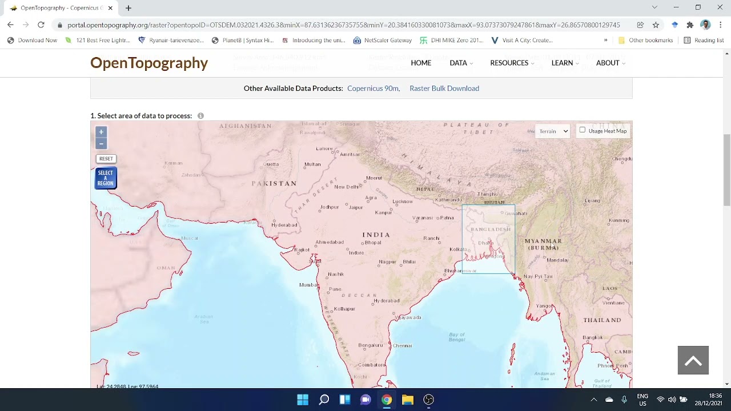Open the Extensions puzzle icon
This screenshot has width=731, height=411.
point(690,25)
